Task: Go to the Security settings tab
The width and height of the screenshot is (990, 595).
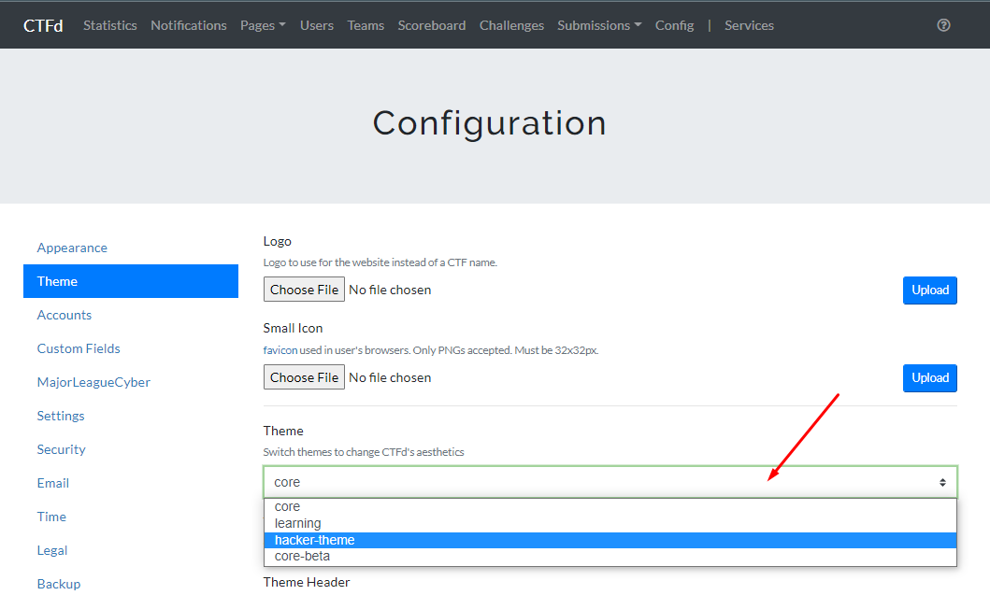Action: click(x=62, y=449)
